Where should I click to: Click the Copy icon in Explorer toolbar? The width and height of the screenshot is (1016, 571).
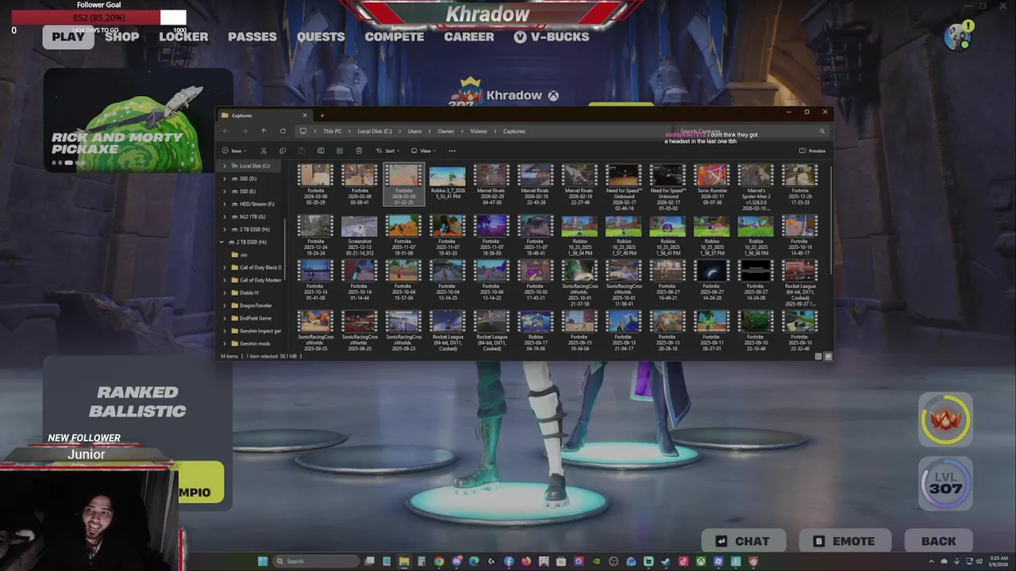283,151
